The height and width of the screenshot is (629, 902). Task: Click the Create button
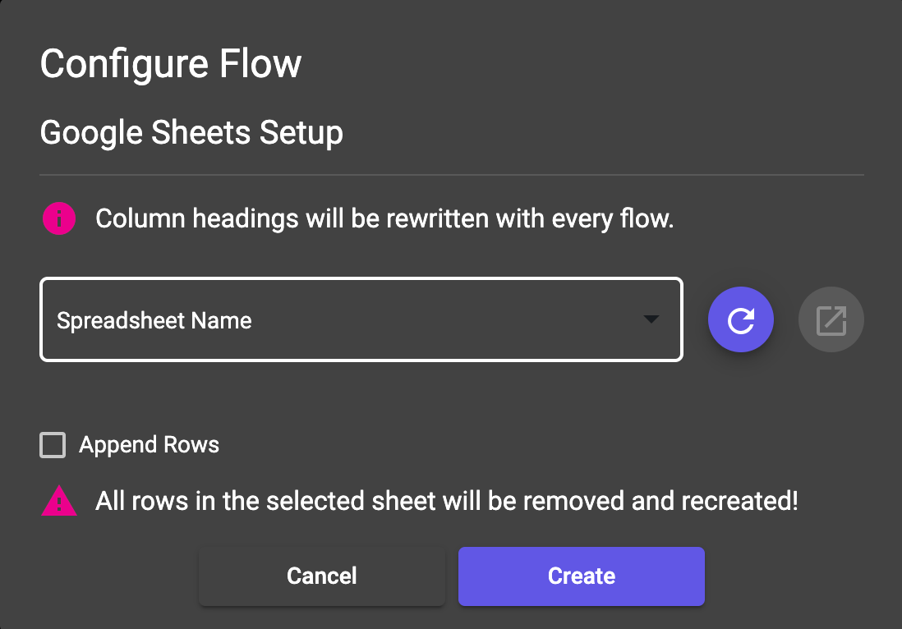pyautogui.click(x=582, y=576)
